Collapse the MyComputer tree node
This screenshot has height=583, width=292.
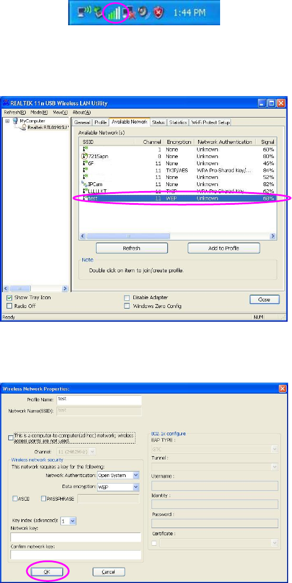[7, 121]
